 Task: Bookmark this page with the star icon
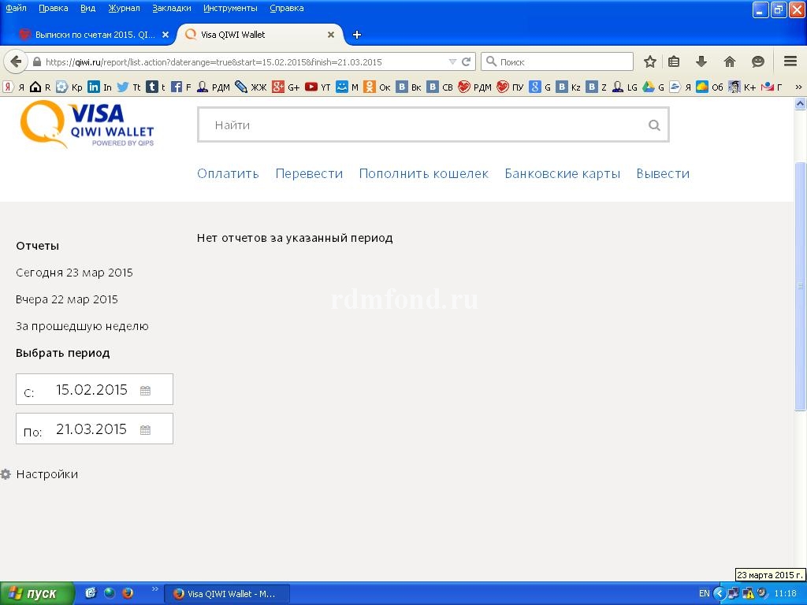650,61
